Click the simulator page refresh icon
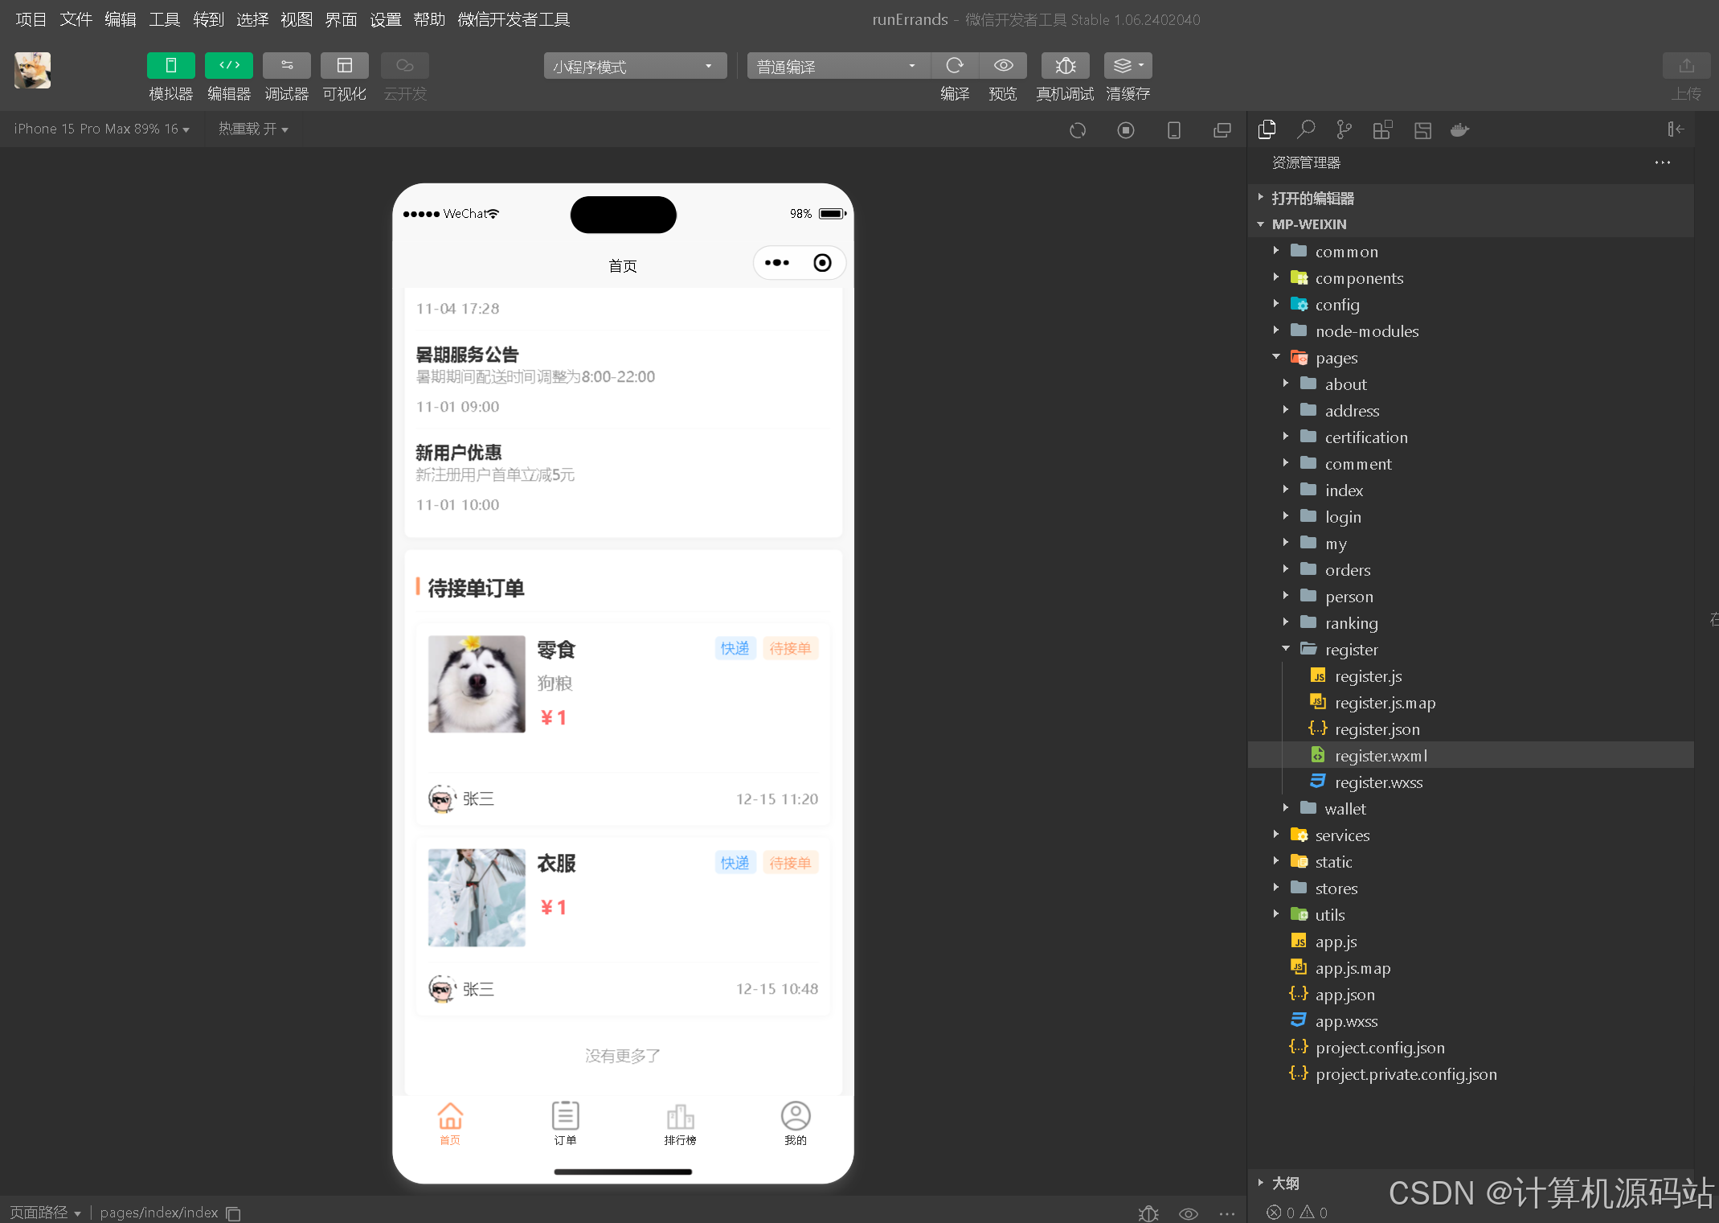This screenshot has width=1719, height=1223. pos(1078,129)
